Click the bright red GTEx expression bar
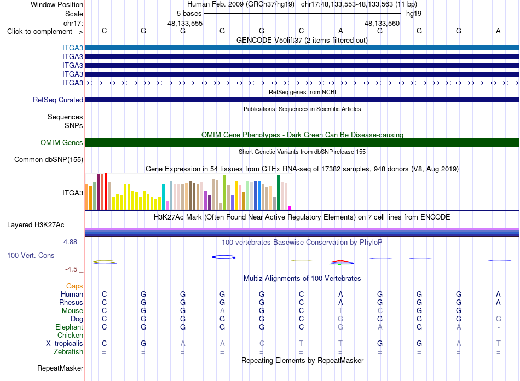This screenshot has width=520, height=381. click(106, 192)
